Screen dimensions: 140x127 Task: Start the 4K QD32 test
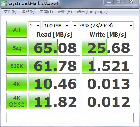(17, 101)
